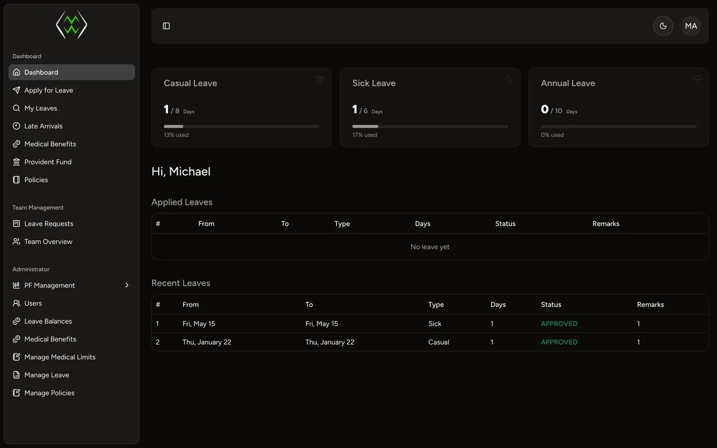Click the paper plane icon for Apply for Leave
Image resolution: width=717 pixels, height=448 pixels.
coord(17,90)
